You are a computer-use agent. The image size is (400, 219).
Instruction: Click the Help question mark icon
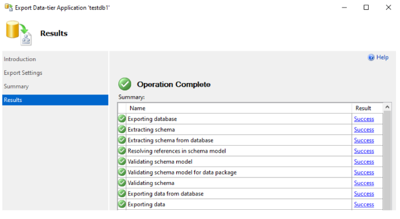pos(371,58)
